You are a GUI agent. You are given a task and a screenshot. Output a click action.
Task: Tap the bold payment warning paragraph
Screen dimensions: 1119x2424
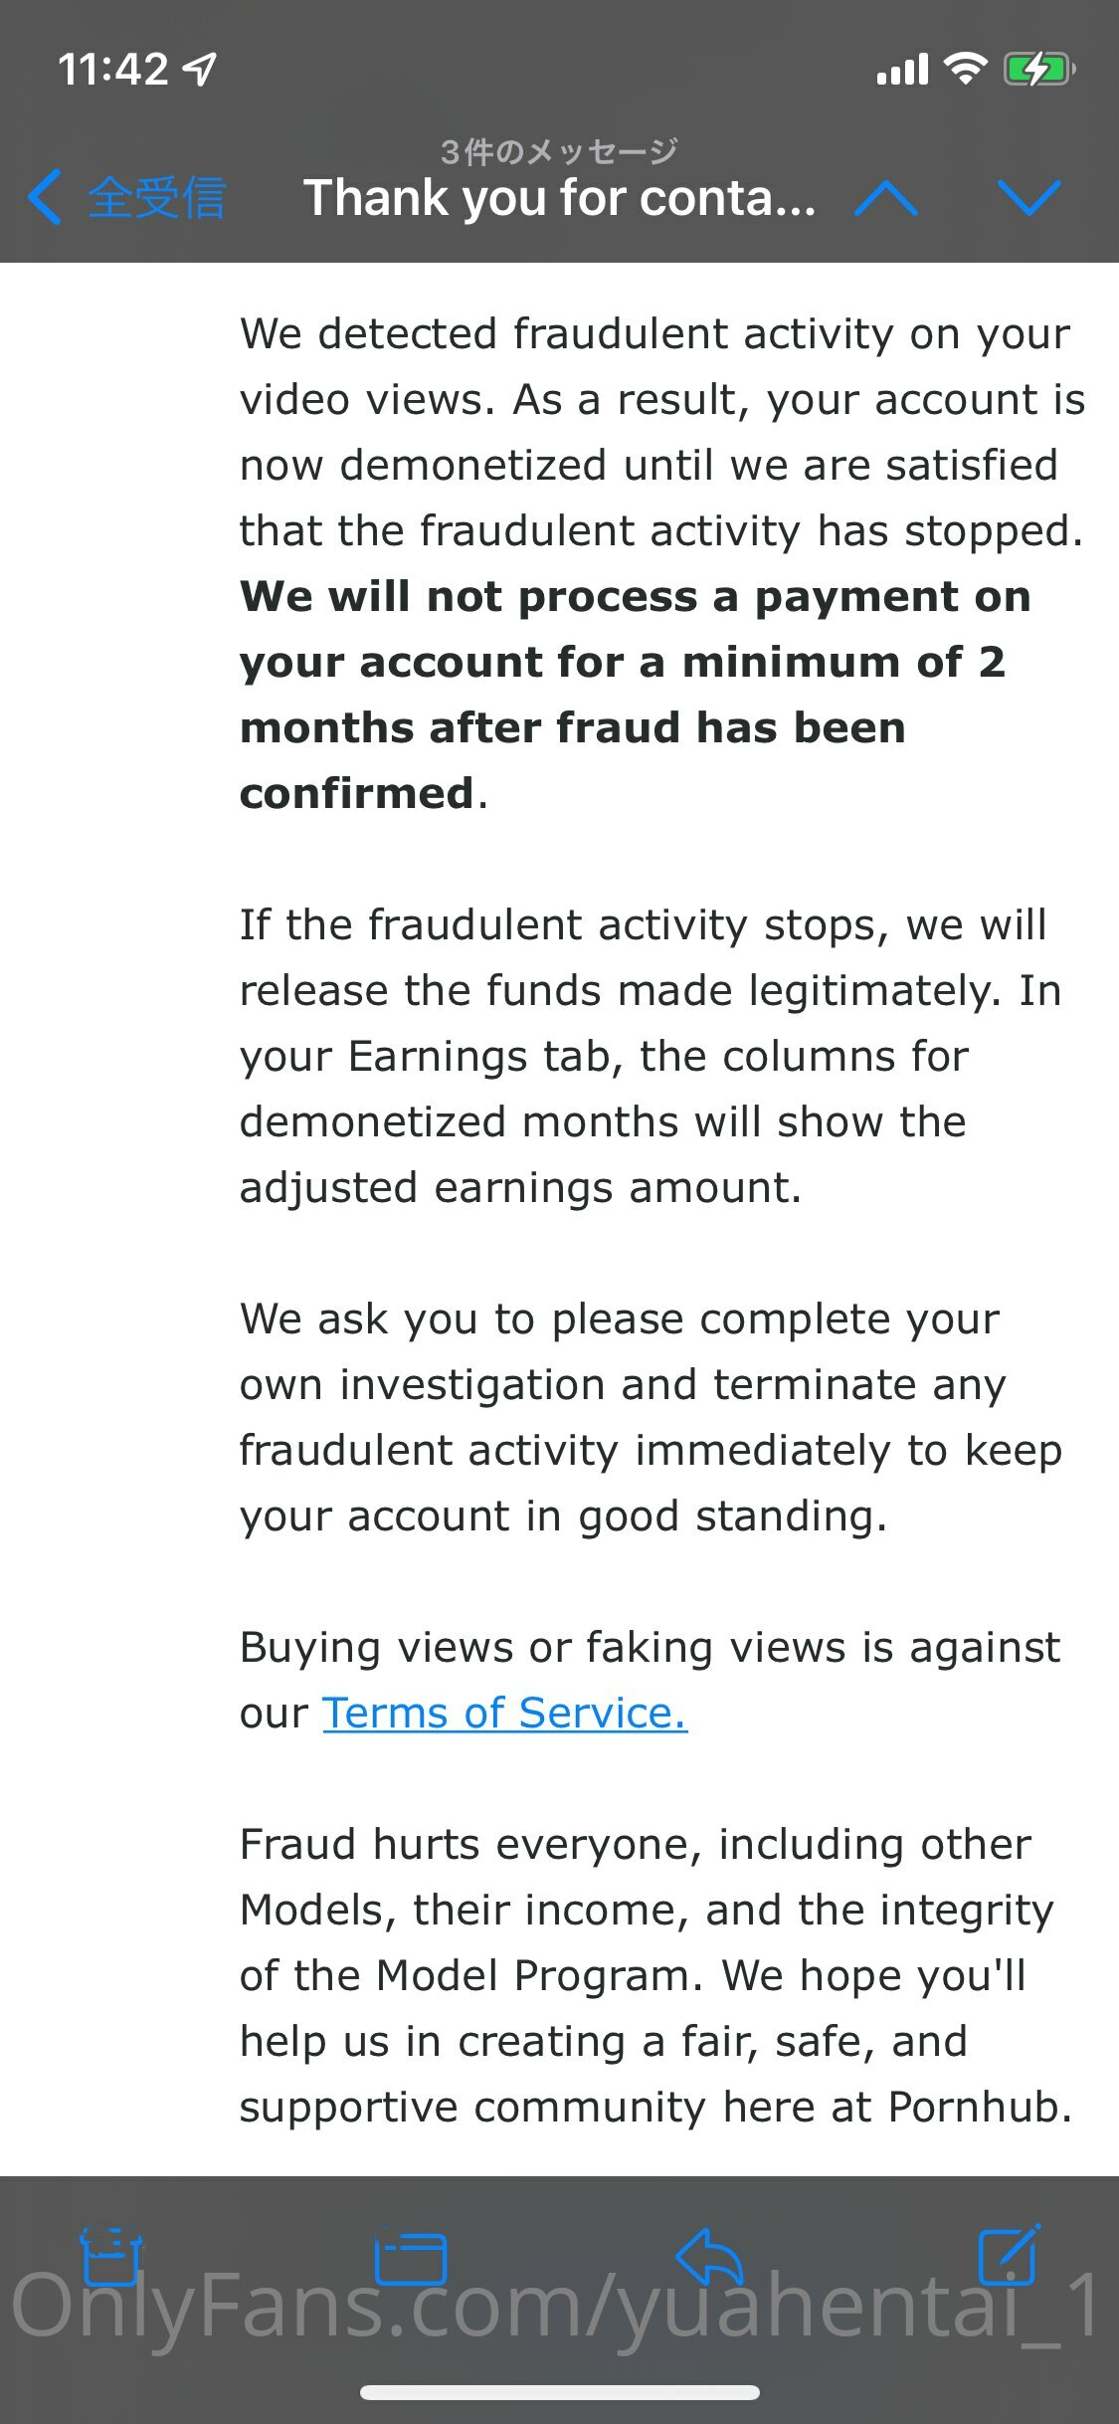tap(623, 694)
